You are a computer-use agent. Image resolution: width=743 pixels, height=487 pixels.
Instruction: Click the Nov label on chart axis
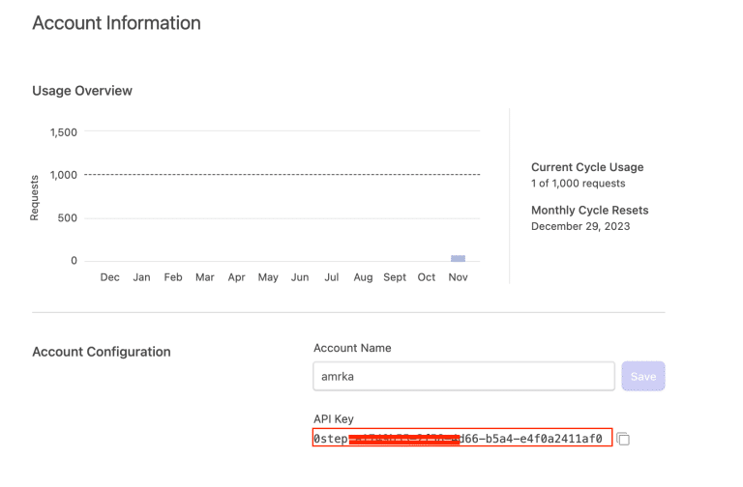coord(458,277)
